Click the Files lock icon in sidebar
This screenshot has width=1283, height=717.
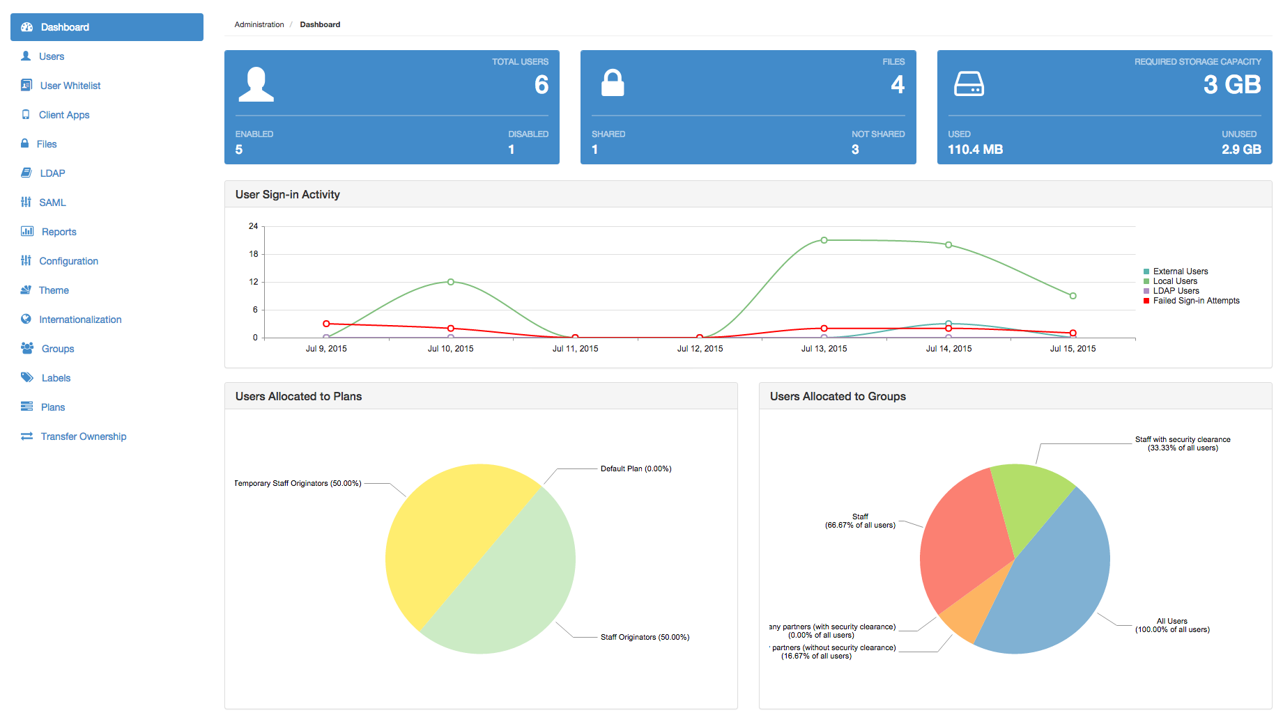point(25,143)
